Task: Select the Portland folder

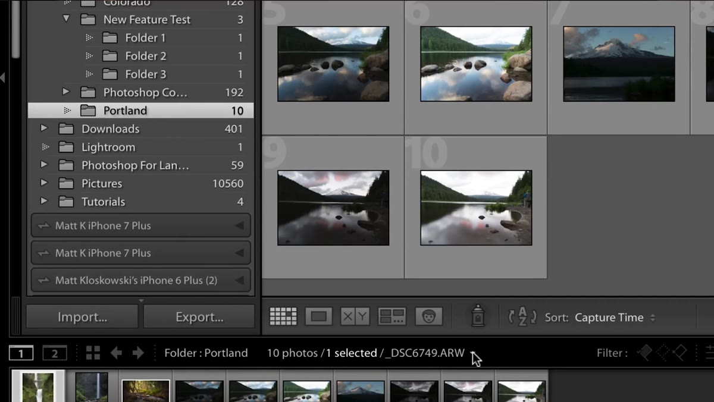Action: [140, 111]
